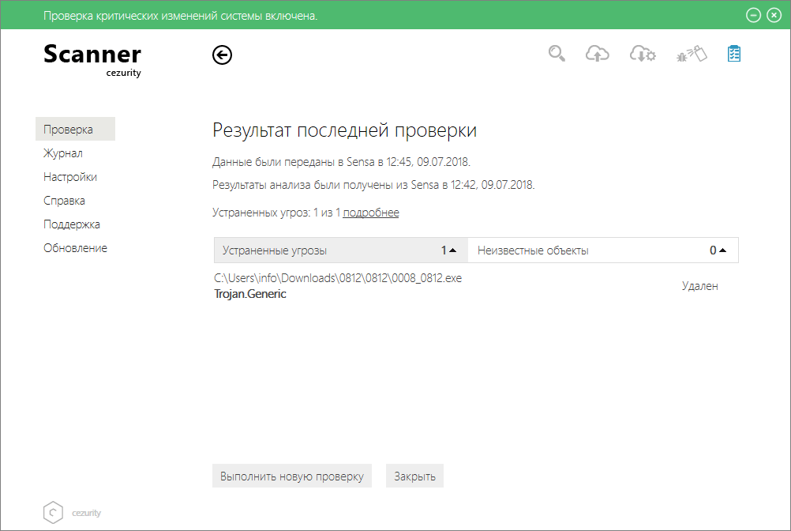Open the Справка section
791x531 pixels.
[x=64, y=201]
